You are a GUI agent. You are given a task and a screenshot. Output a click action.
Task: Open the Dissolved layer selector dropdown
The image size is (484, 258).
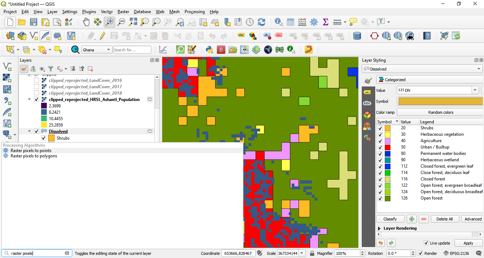pos(422,69)
